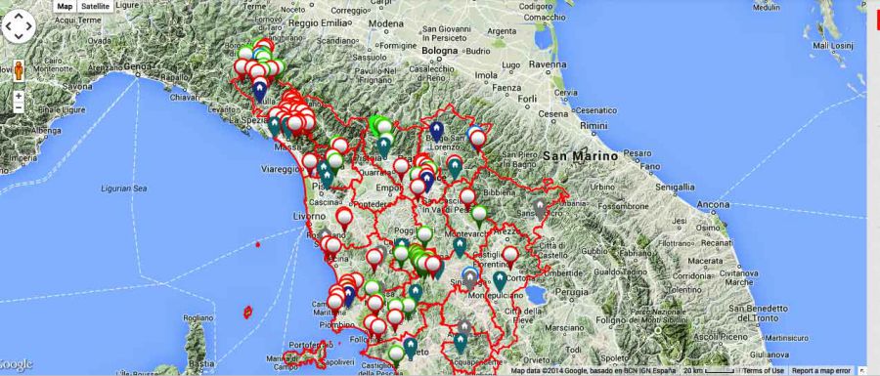Screen dimensions: 880x376
Task: Select the green pin north of Montevarchi
Action: (x=479, y=216)
